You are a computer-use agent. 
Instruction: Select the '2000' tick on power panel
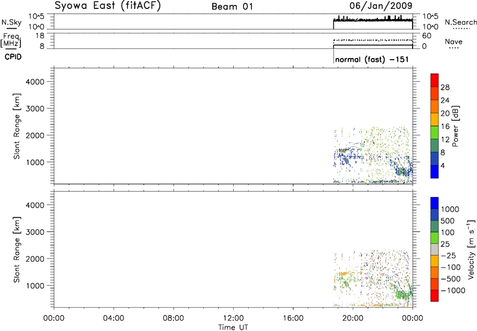coord(35,135)
